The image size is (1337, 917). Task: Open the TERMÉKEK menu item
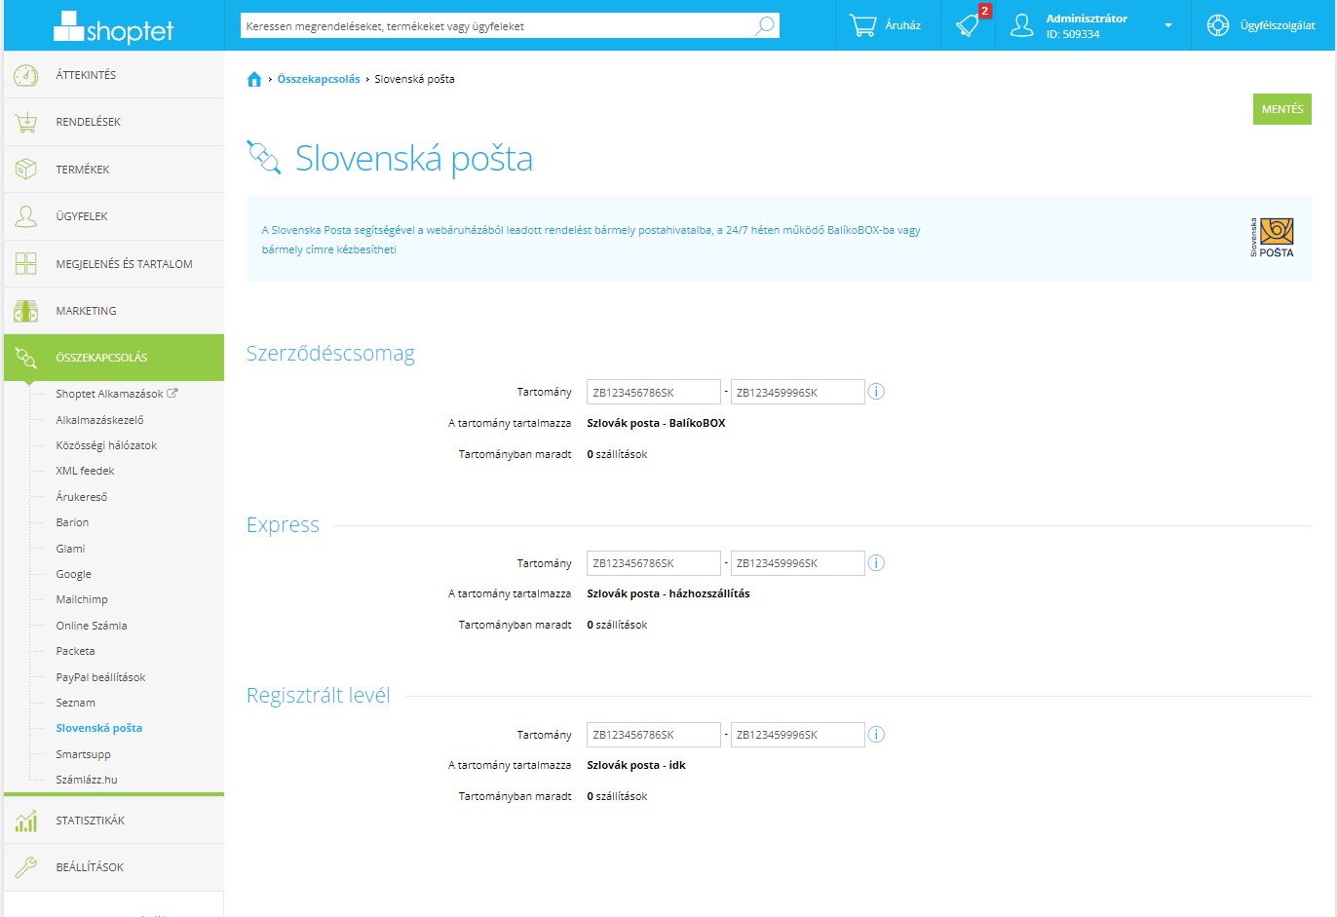point(113,170)
